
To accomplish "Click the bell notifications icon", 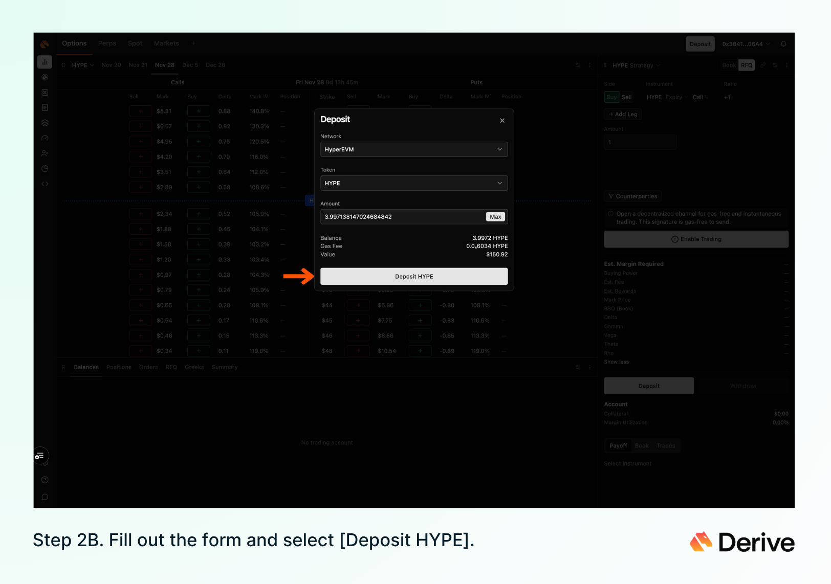I will (x=783, y=44).
